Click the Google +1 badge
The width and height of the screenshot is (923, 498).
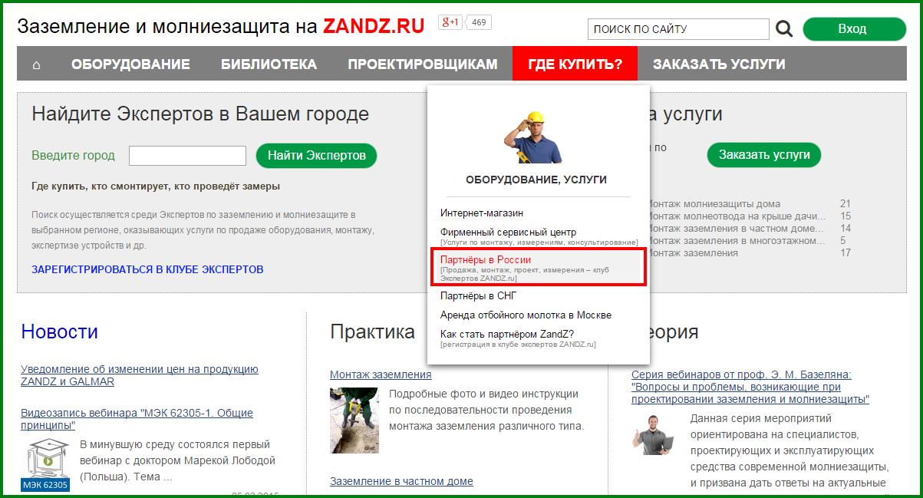point(449,23)
